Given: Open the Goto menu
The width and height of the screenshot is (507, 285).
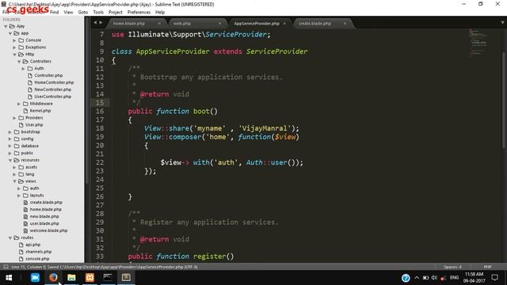Looking at the screenshot, I should click(82, 13).
